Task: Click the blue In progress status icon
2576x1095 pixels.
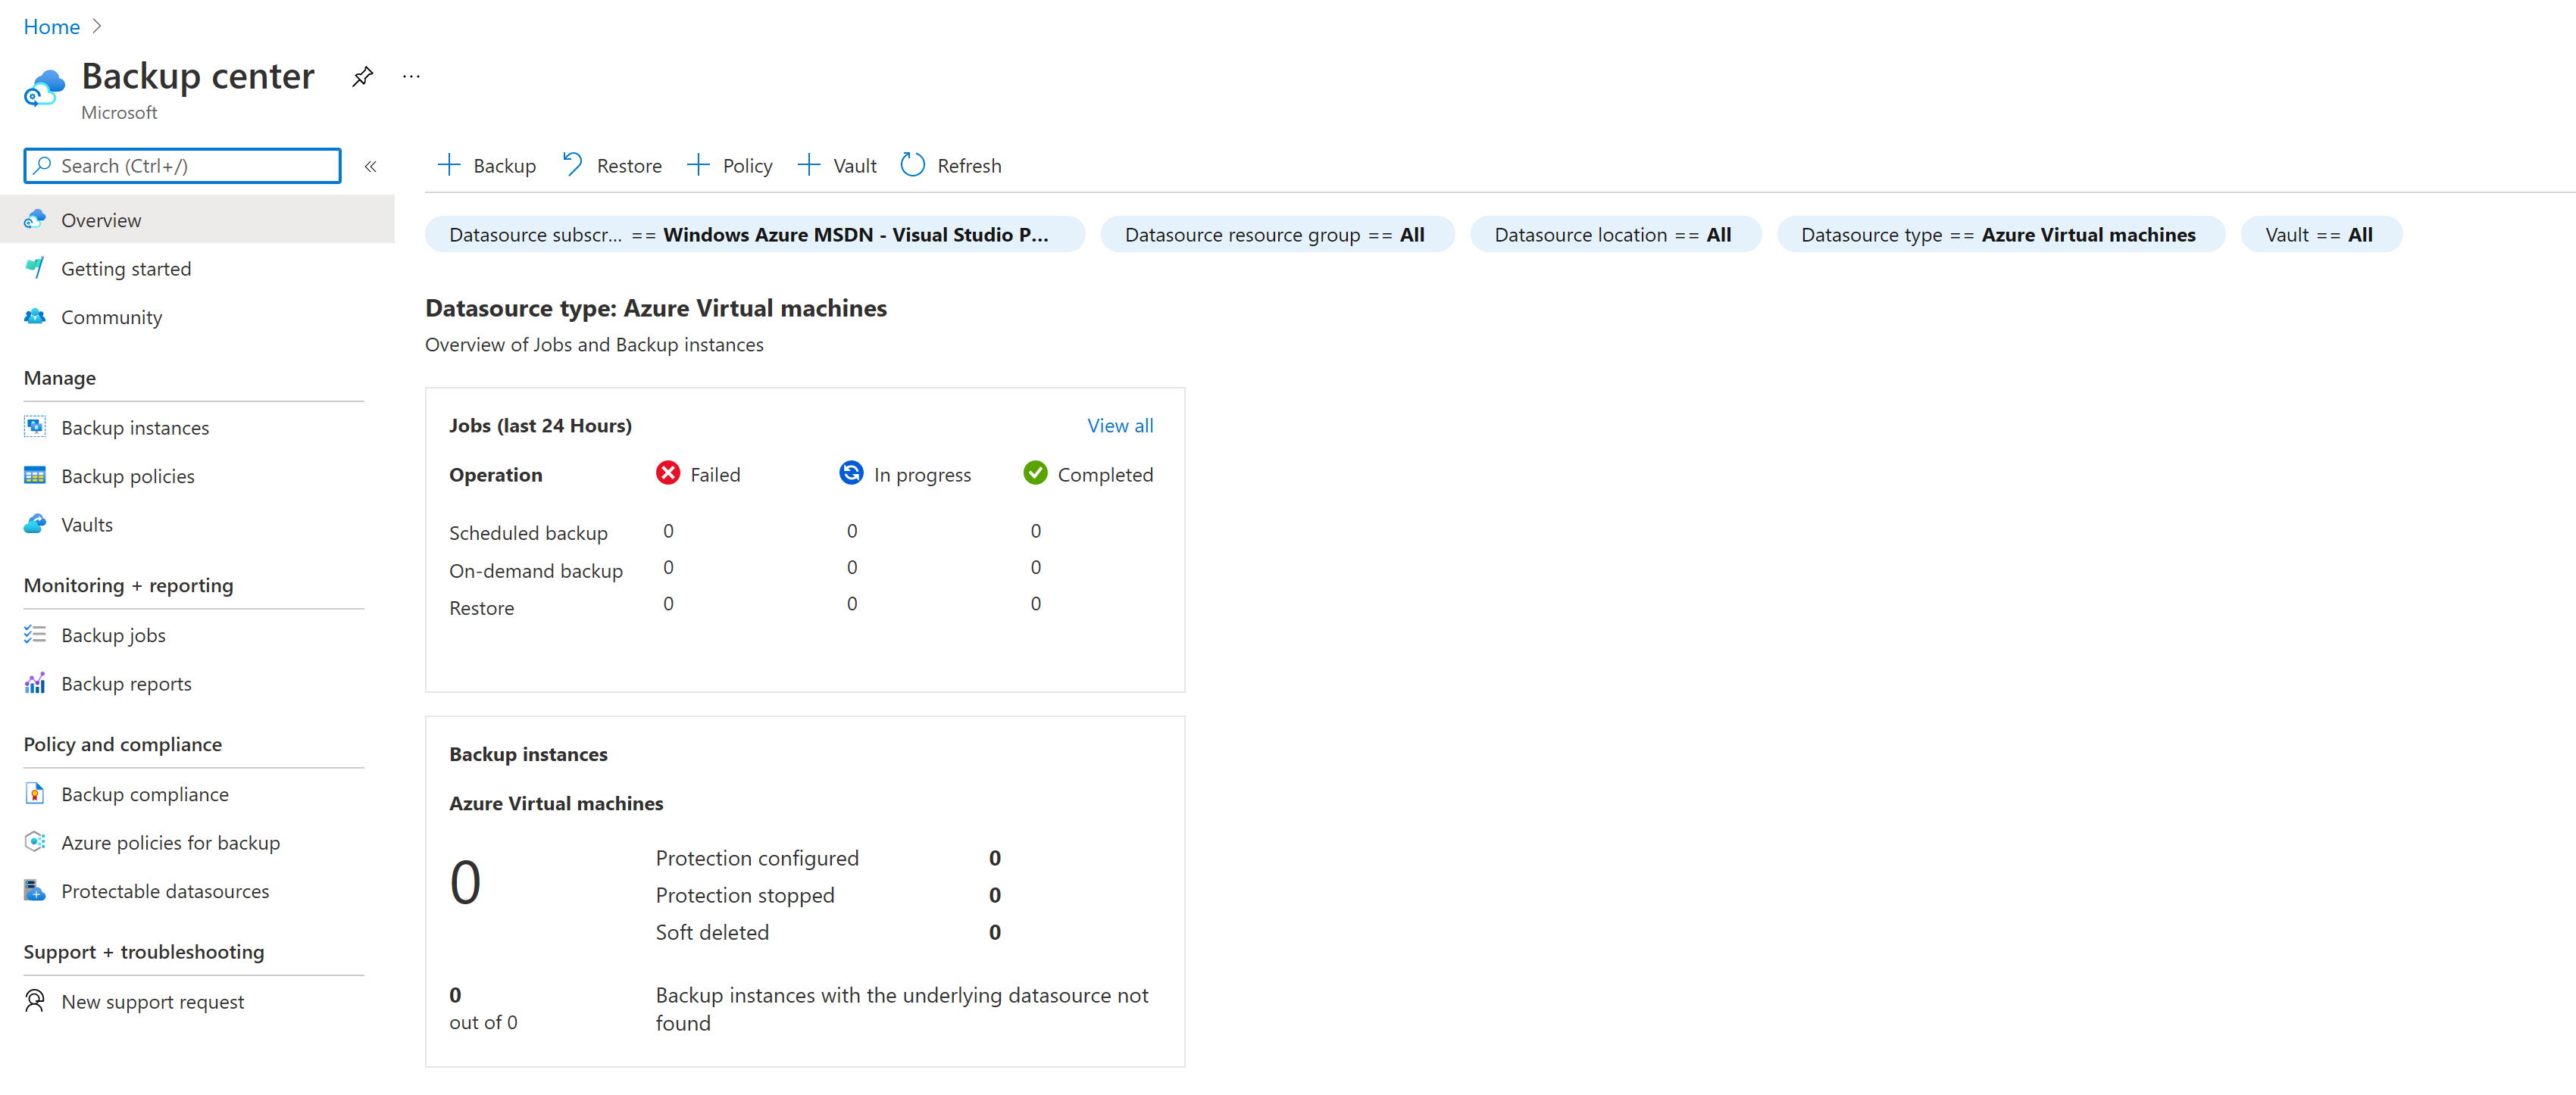Action: click(x=852, y=473)
